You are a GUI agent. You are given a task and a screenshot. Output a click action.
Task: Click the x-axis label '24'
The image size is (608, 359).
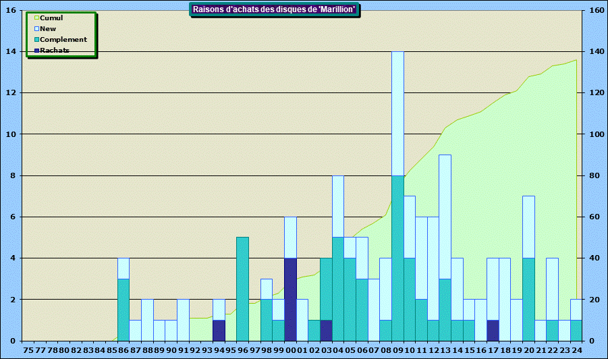click(576, 350)
